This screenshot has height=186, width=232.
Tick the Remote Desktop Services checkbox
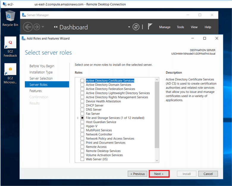click(82, 151)
